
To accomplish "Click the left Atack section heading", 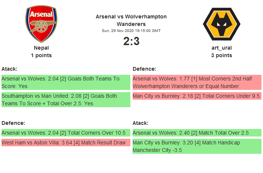I will click(x=9, y=69).
